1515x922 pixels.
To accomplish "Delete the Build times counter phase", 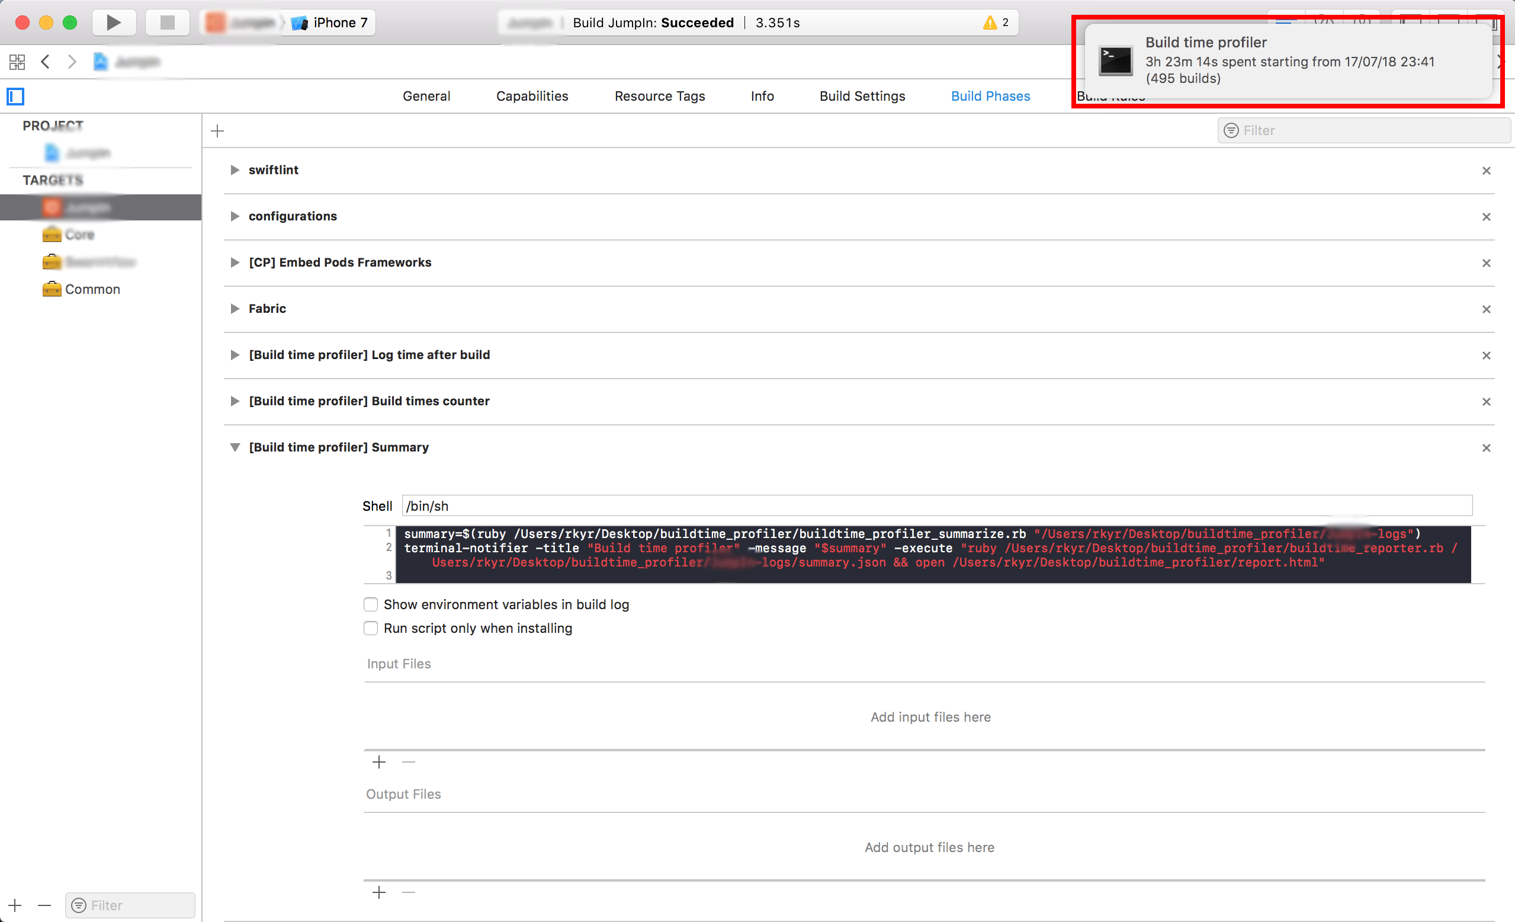I will coord(1486,401).
